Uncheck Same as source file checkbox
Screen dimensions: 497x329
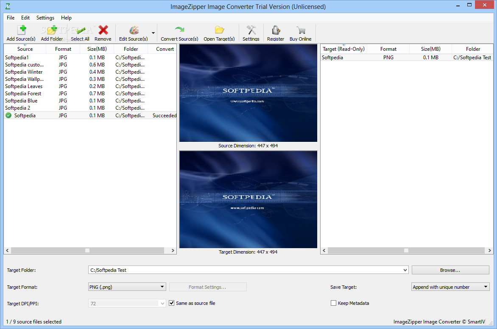[171, 303]
